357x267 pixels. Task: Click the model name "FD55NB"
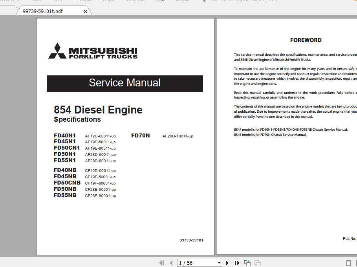coord(65,195)
